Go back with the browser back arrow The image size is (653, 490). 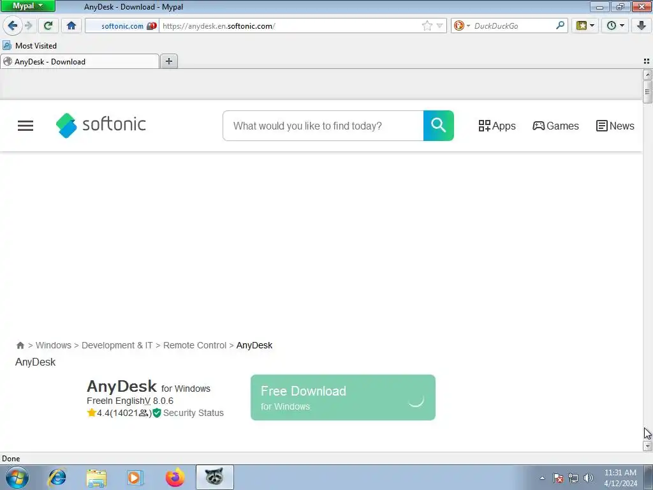coord(13,26)
